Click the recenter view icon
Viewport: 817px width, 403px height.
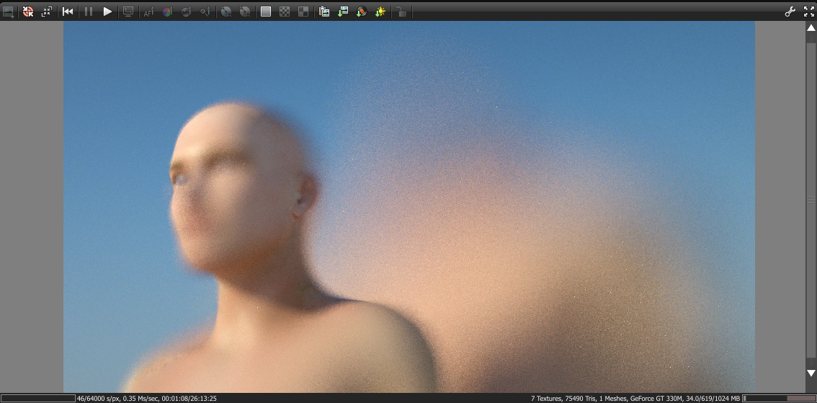28,12
